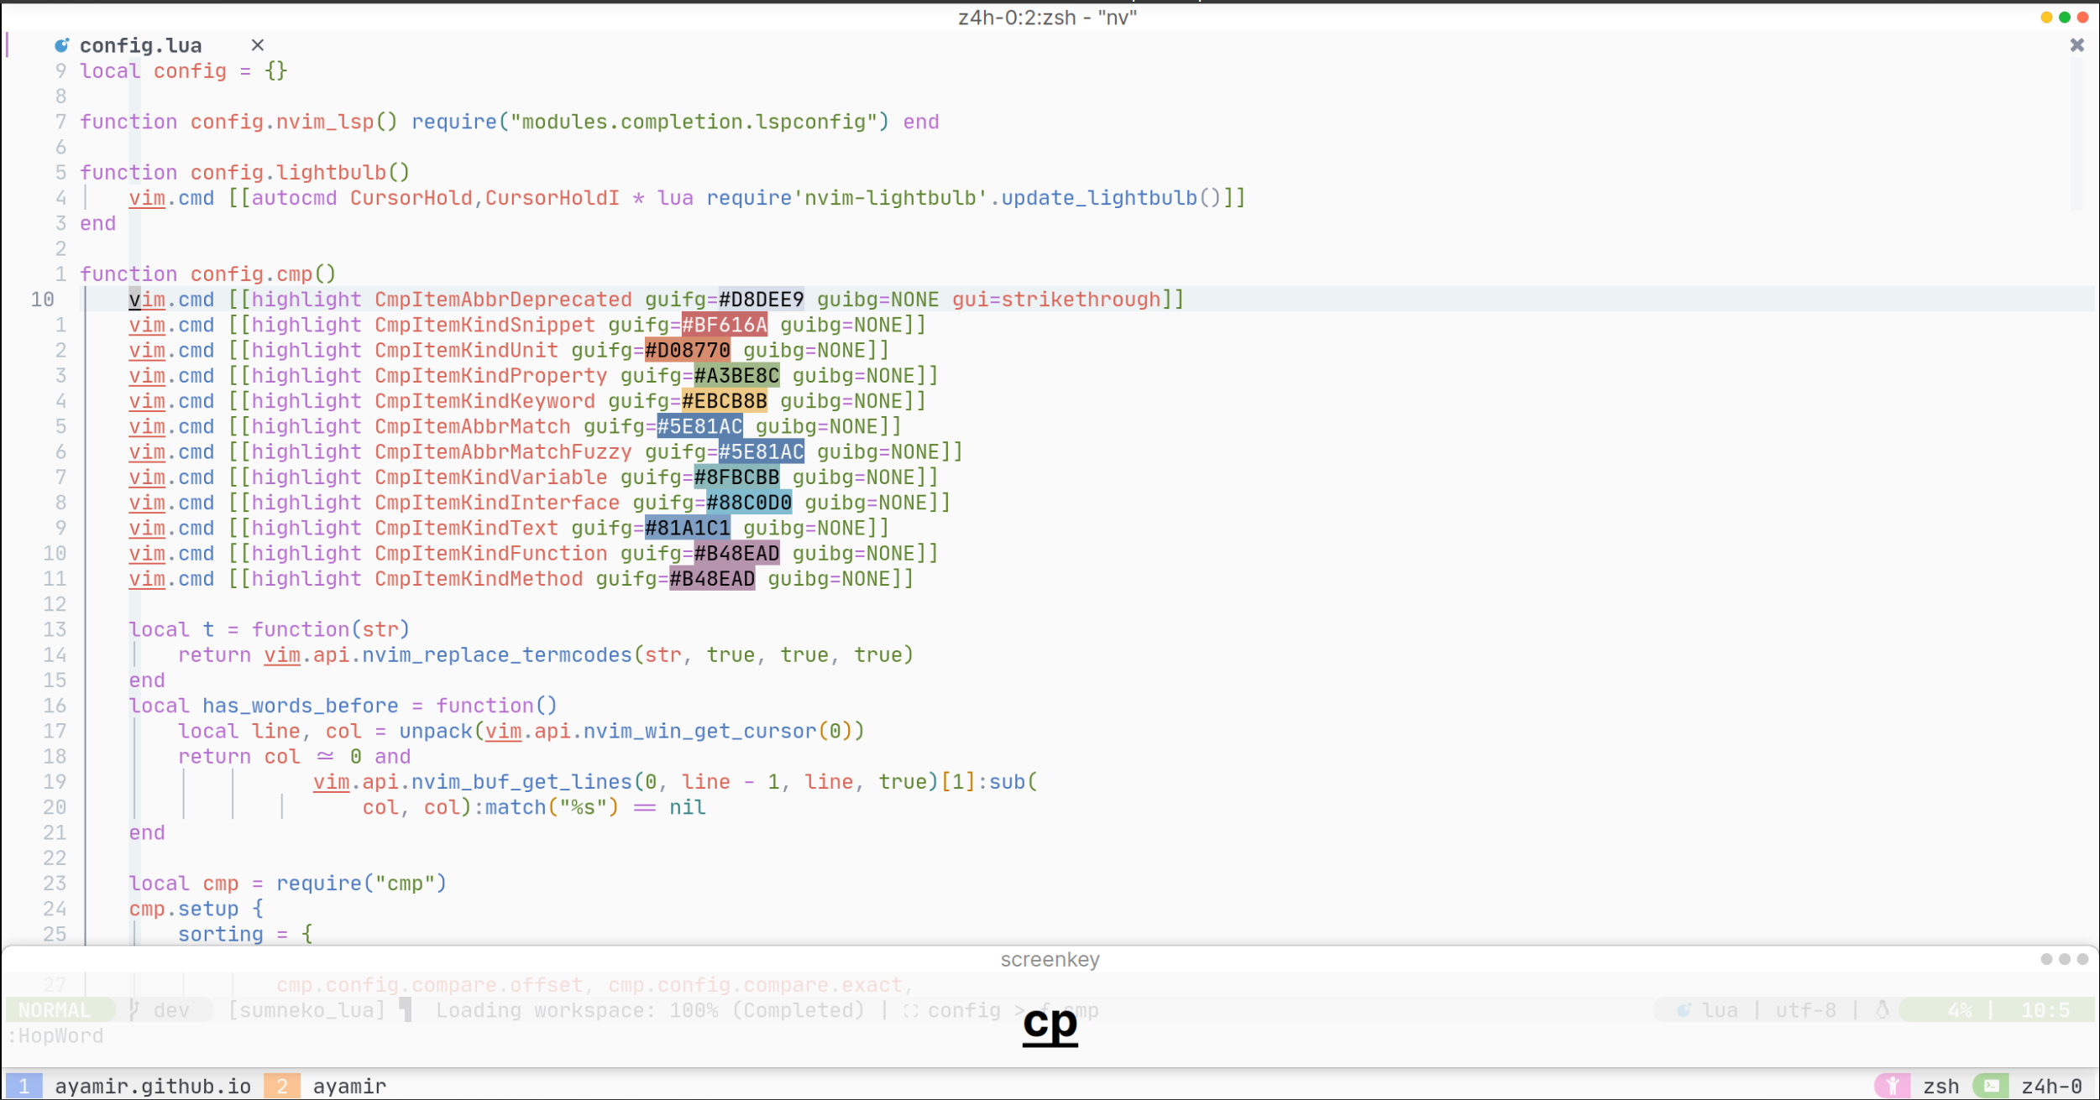Screen dimensions: 2100x1100
Task: Click the Linux penguin icon in statusline
Action: click(1883, 1010)
